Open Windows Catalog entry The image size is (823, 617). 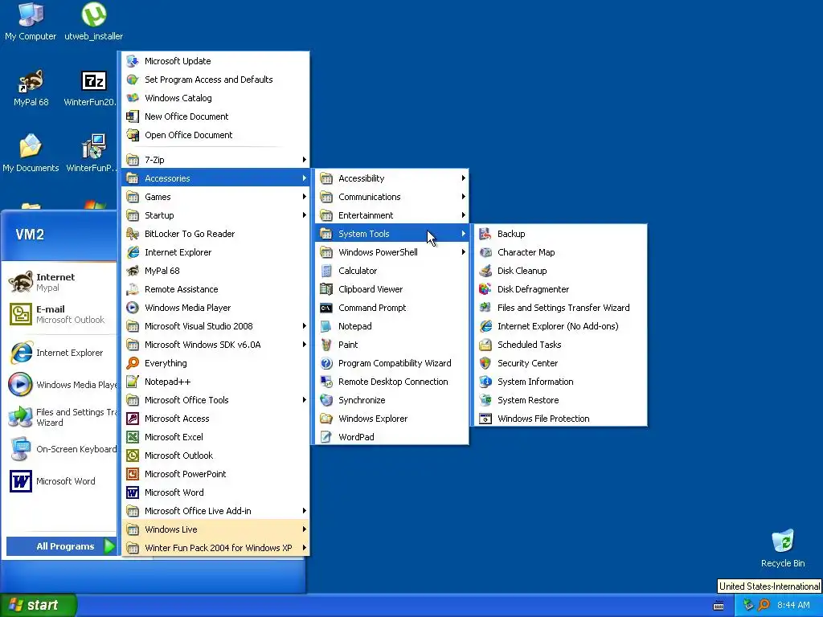[x=215, y=97]
